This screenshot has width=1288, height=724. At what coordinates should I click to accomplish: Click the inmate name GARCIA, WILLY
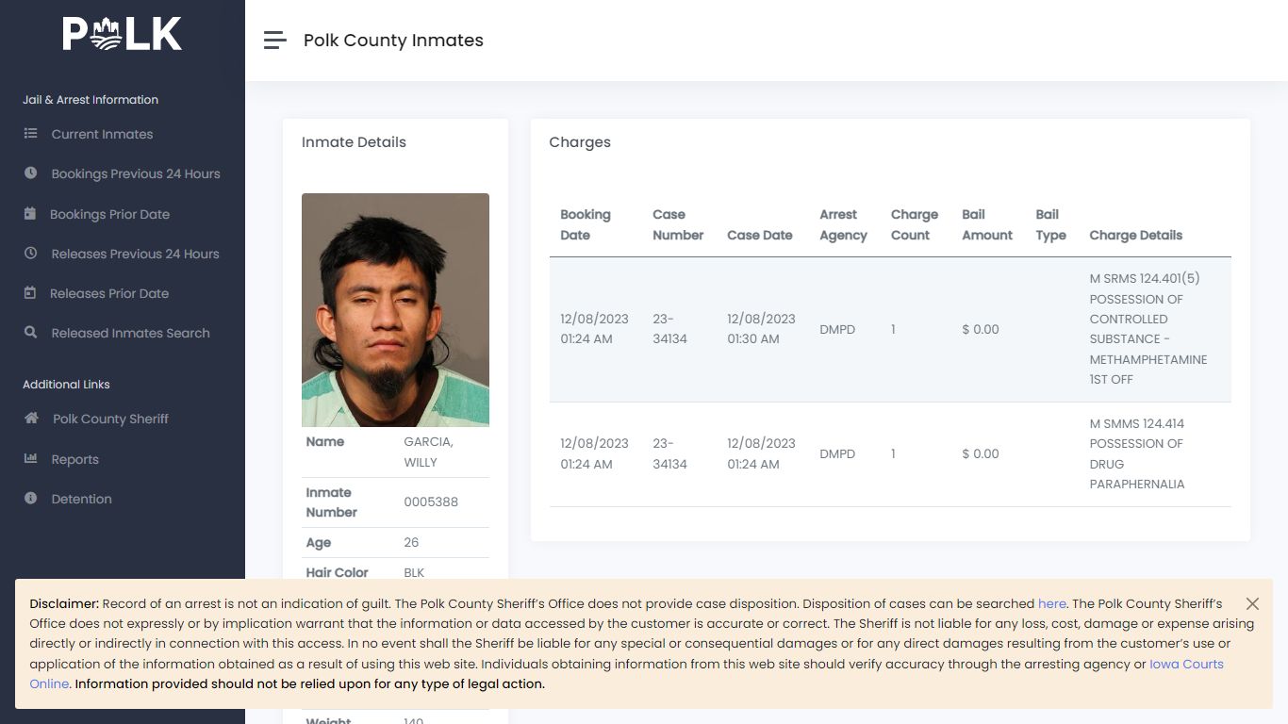tap(428, 452)
